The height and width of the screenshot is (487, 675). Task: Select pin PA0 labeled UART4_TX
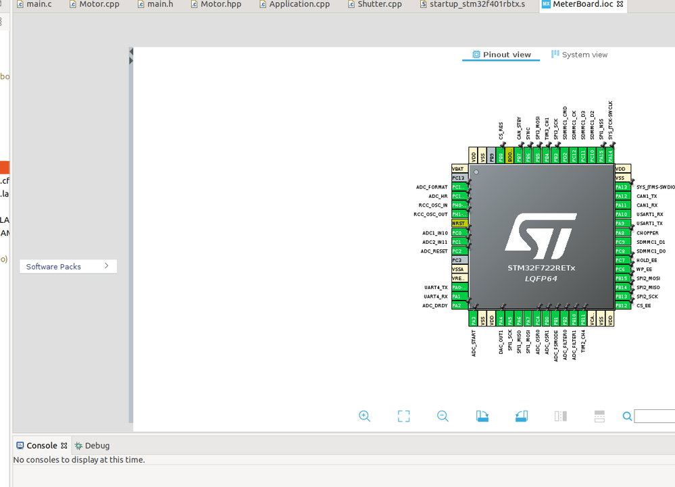click(x=459, y=287)
